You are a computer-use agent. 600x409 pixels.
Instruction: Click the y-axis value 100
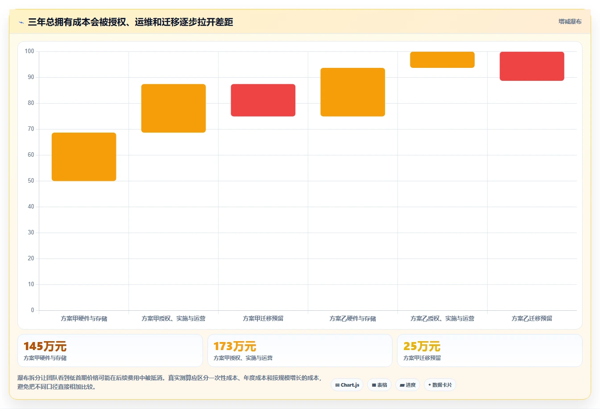tap(29, 51)
